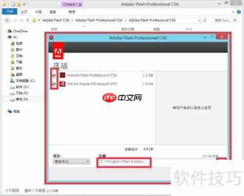This screenshot has height=196, width=244.
Task: Toggle Adobe Flash Professional CS6 checkbox
Action: 54,75
